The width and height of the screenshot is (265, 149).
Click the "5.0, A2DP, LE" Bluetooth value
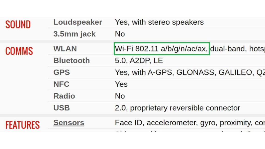pyautogui.click(x=139, y=61)
